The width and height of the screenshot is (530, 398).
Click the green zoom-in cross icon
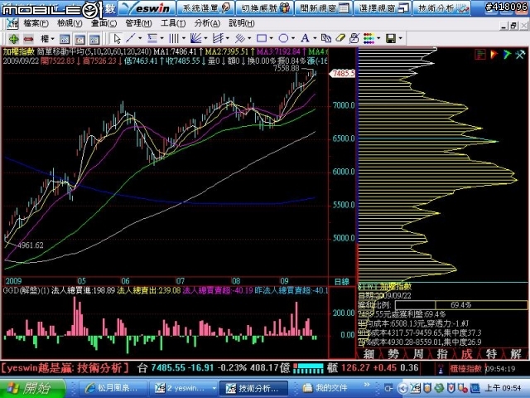(13, 39)
